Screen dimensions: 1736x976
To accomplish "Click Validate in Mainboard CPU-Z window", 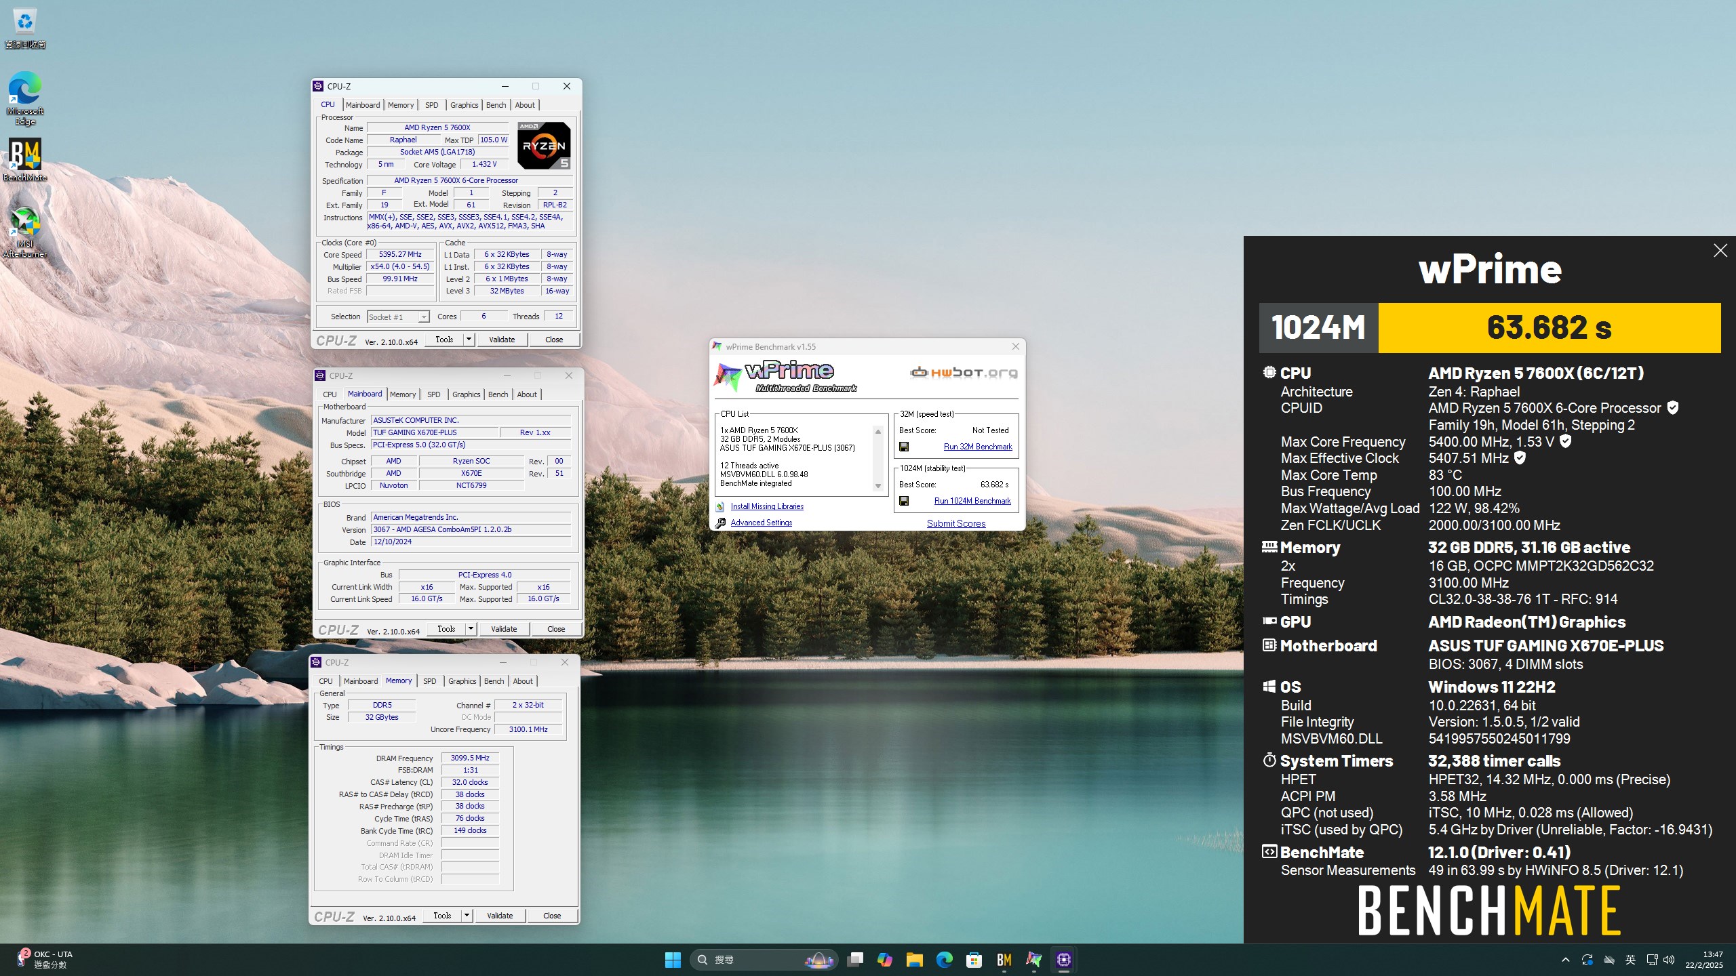I will click(504, 629).
